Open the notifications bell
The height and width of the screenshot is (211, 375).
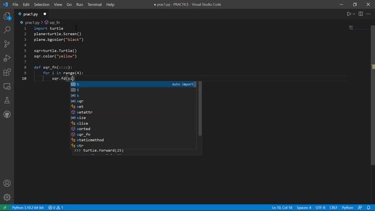click(369, 207)
